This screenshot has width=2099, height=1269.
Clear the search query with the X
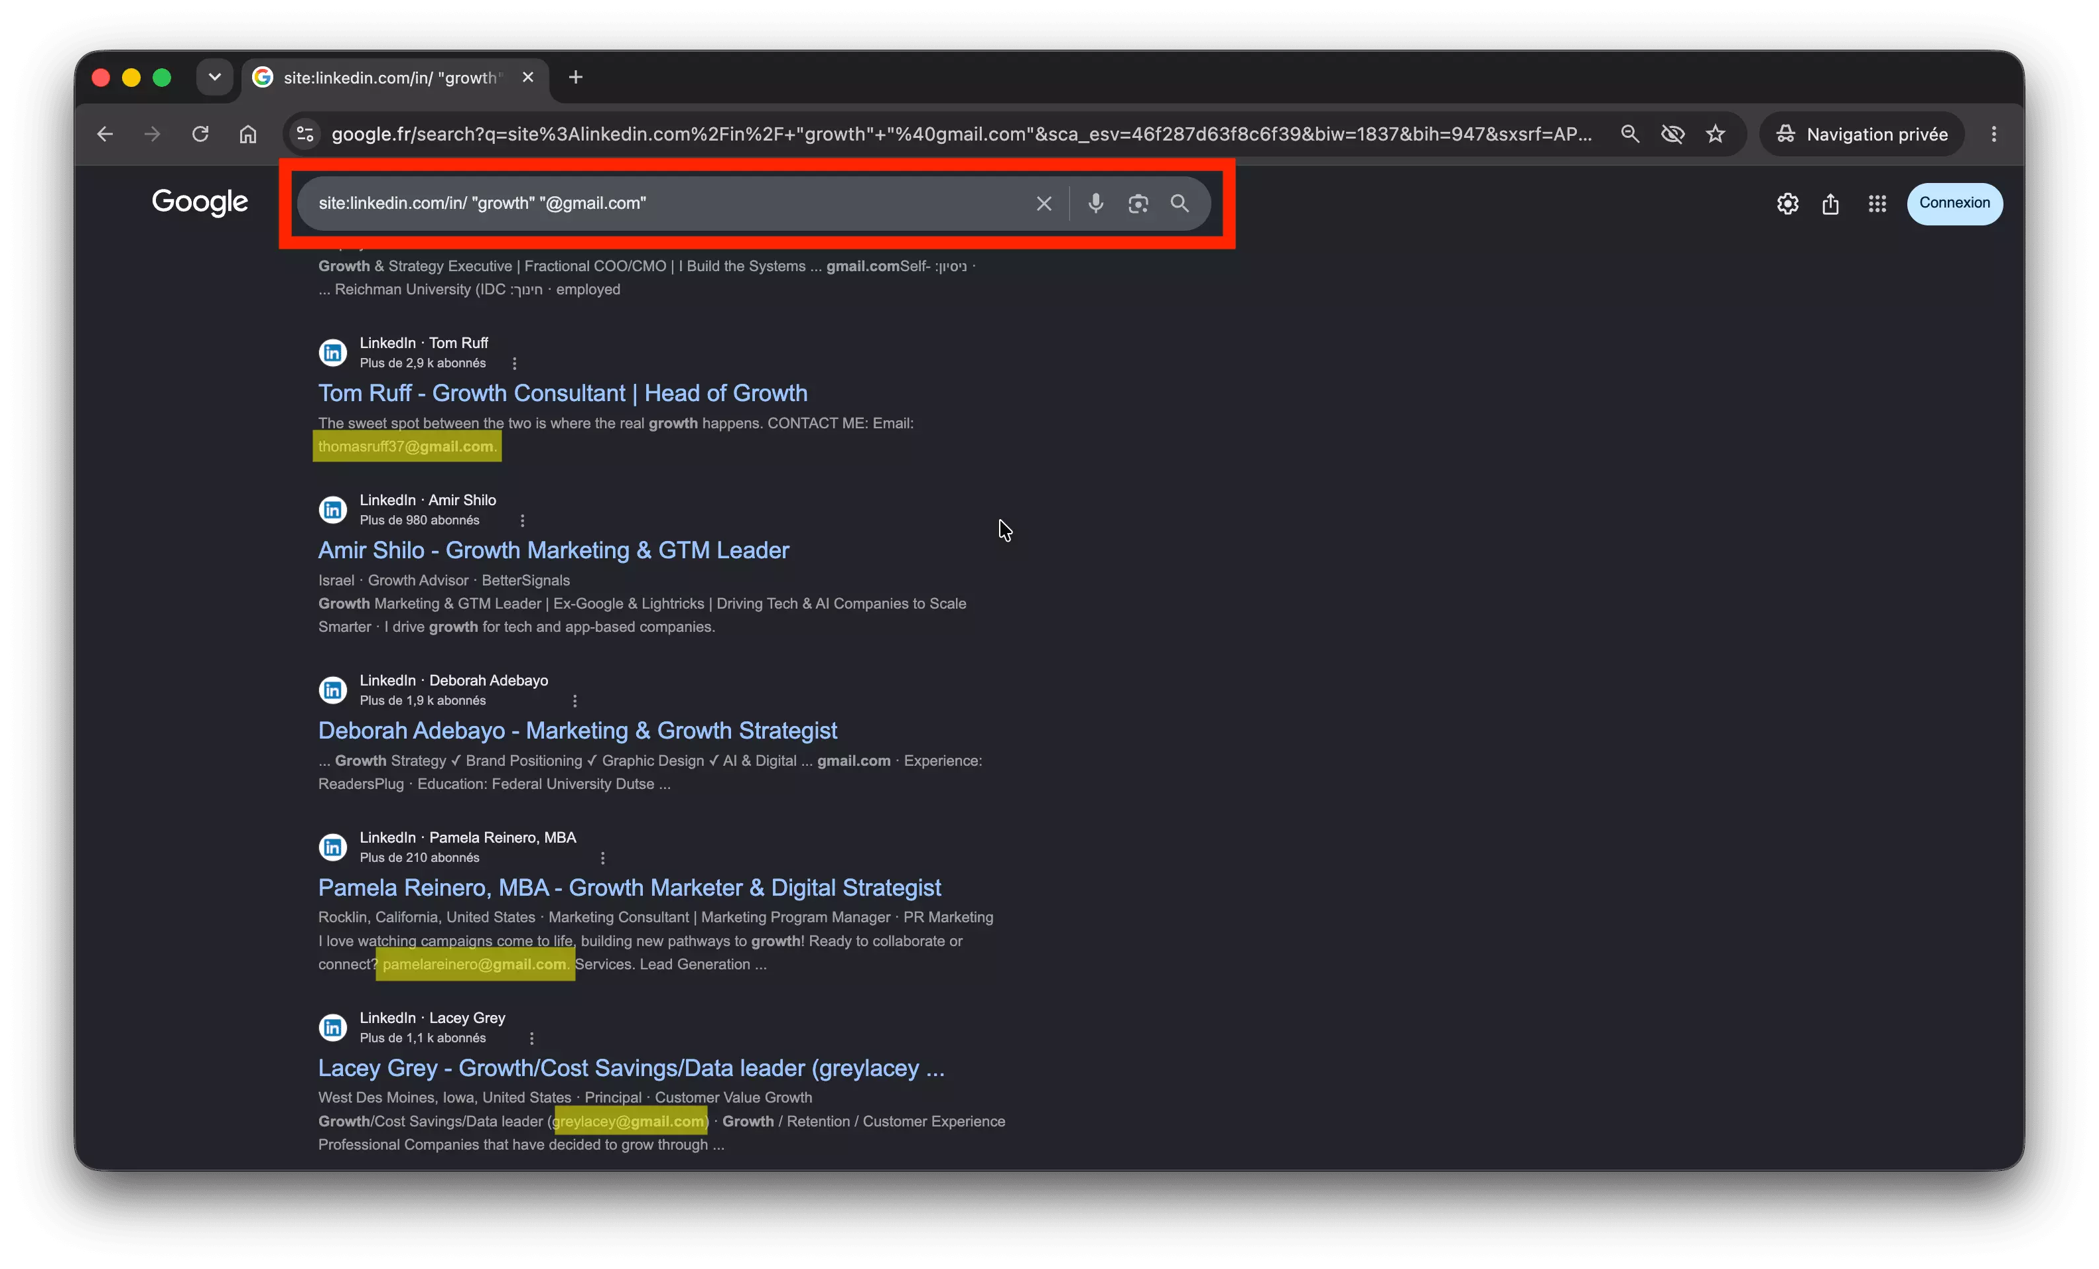pyautogui.click(x=1044, y=203)
